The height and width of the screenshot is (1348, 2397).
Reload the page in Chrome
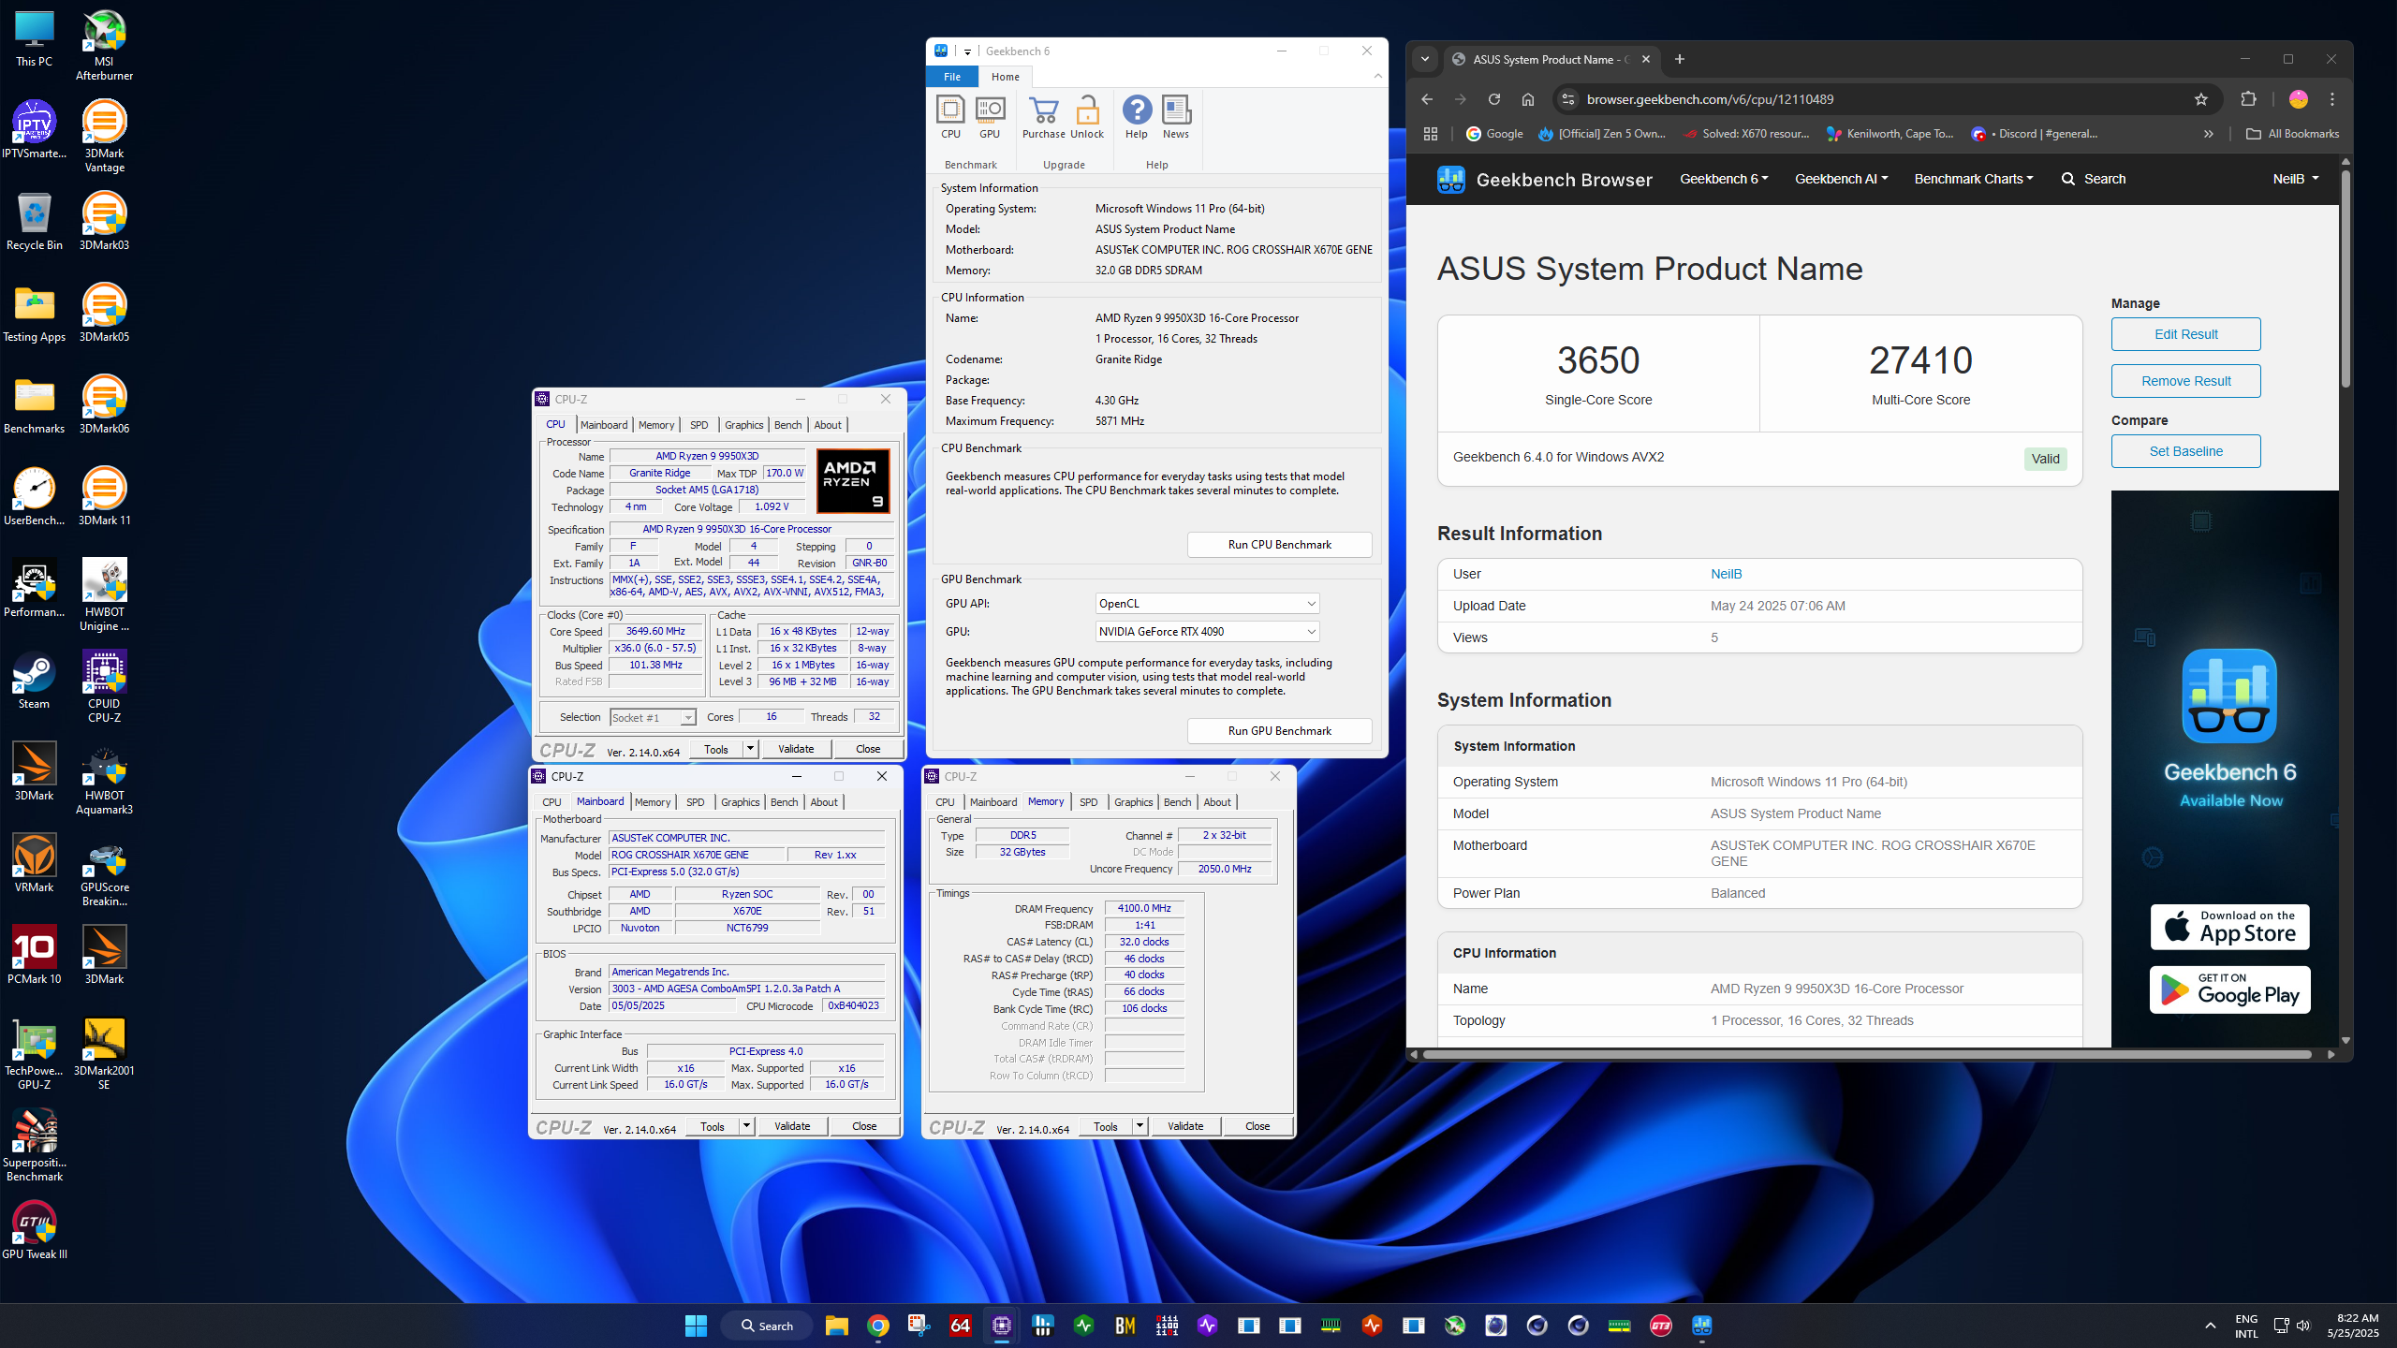pyautogui.click(x=1494, y=99)
